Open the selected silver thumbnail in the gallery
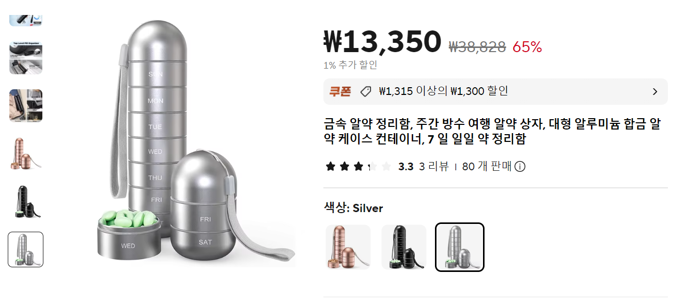Screen dimensions: 686x306 [26, 249]
